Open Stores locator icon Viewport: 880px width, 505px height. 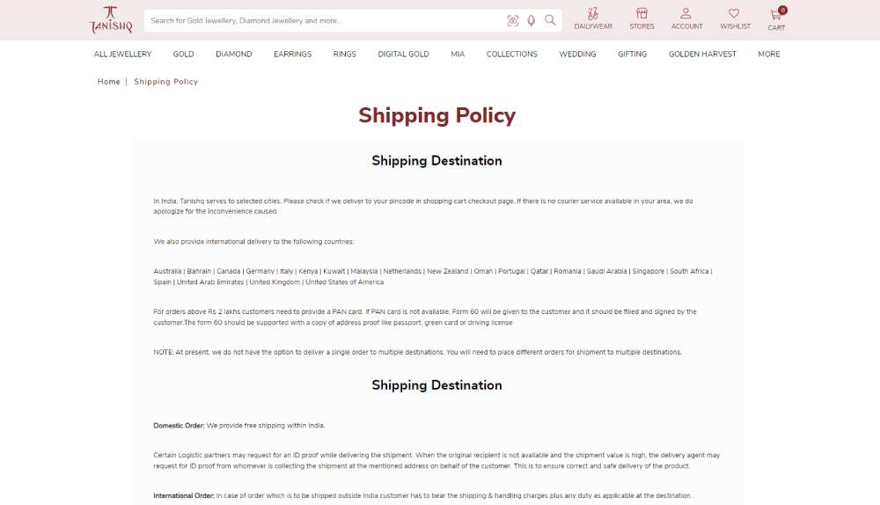point(642,18)
